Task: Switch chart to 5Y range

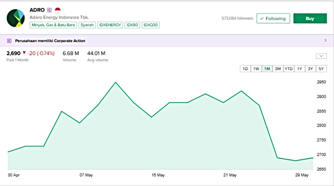Action: pyautogui.click(x=321, y=69)
